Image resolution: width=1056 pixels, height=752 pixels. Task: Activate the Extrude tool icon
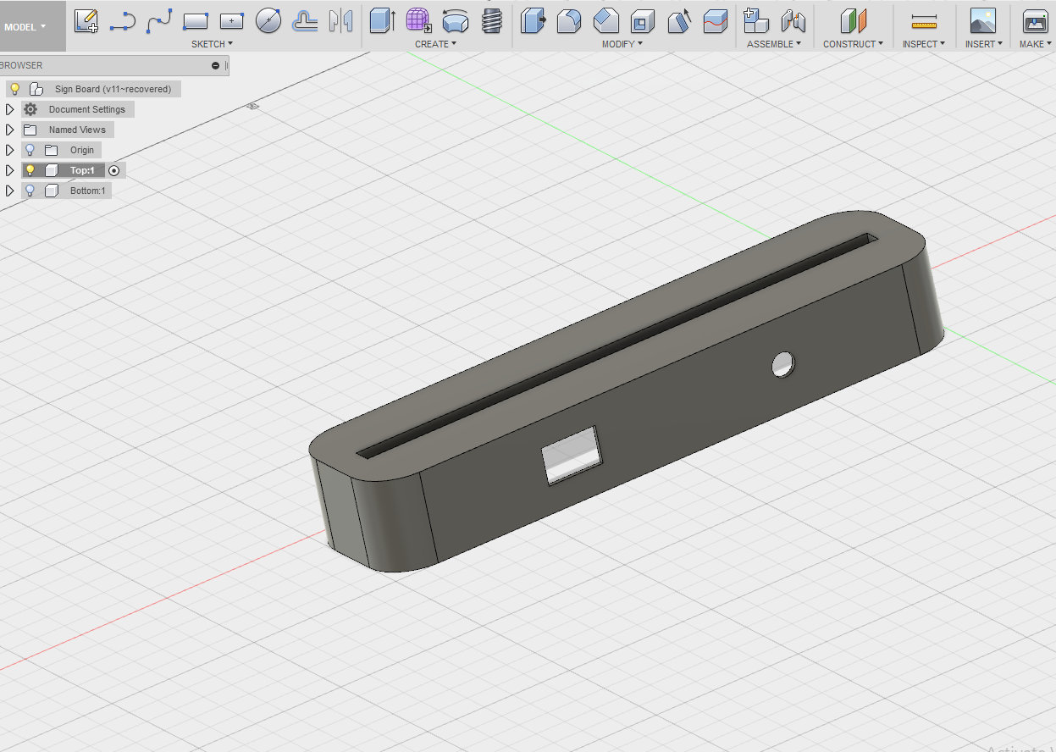coord(383,20)
